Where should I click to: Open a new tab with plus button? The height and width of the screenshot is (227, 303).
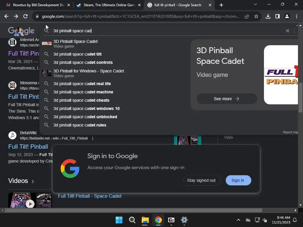(x=221, y=5)
